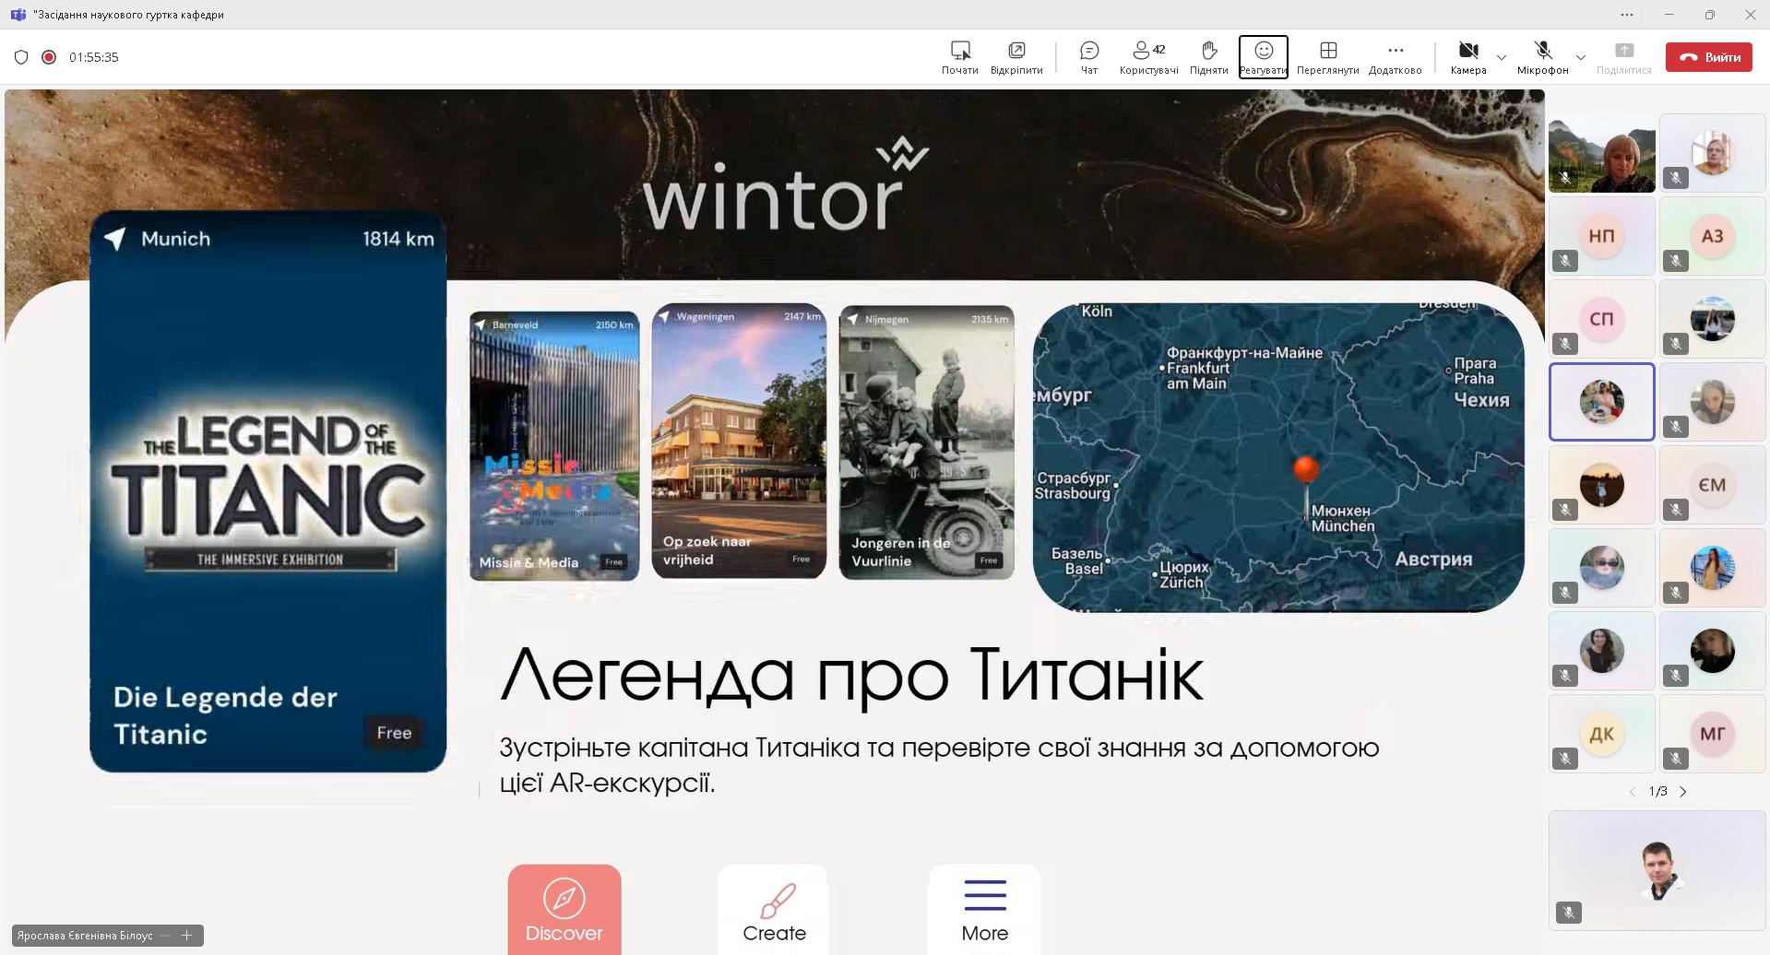Image resolution: width=1770 pixels, height=955 pixels.
Task: Click the muted mic icon on НП tile
Action: 1565,261
